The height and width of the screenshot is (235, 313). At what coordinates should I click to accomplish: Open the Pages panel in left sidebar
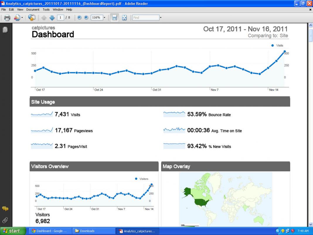5,30
